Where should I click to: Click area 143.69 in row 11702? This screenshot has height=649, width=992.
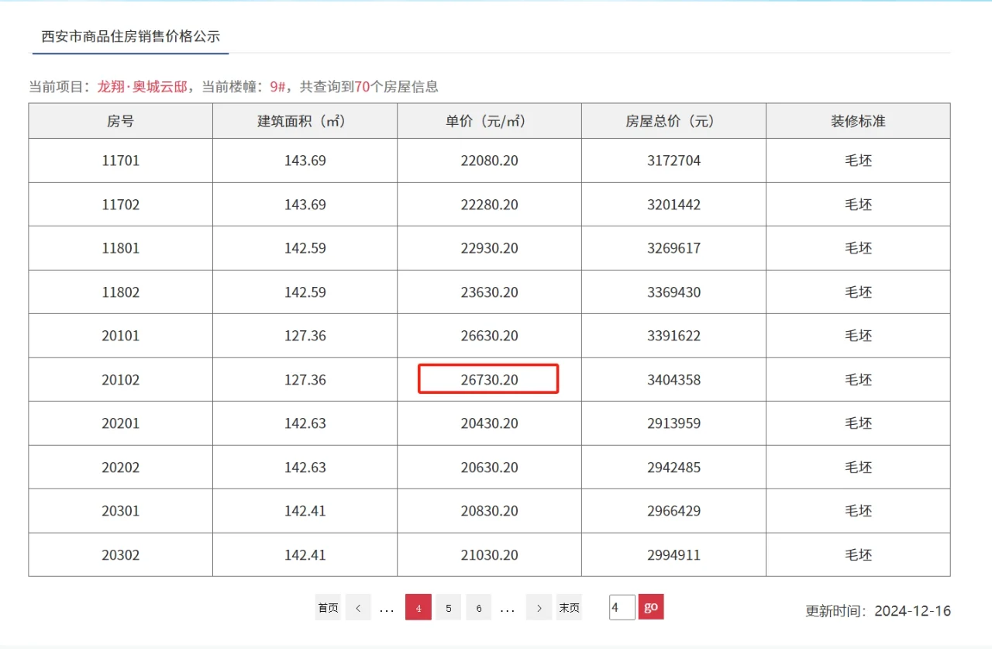(x=305, y=205)
